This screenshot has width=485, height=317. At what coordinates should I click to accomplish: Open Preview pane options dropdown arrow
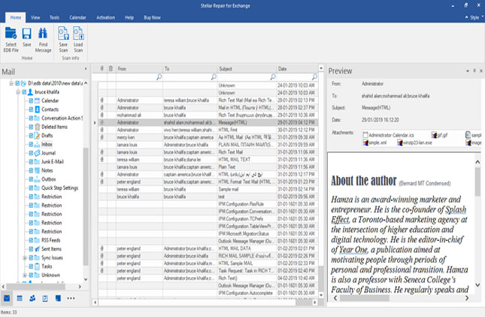pos(468,71)
